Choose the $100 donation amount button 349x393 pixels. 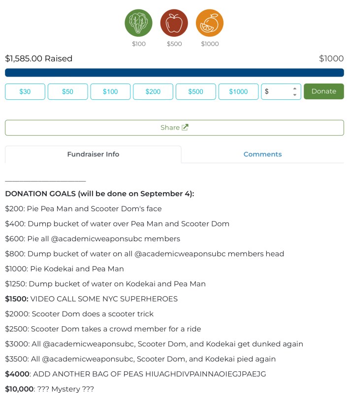pyautogui.click(x=110, y=92)
